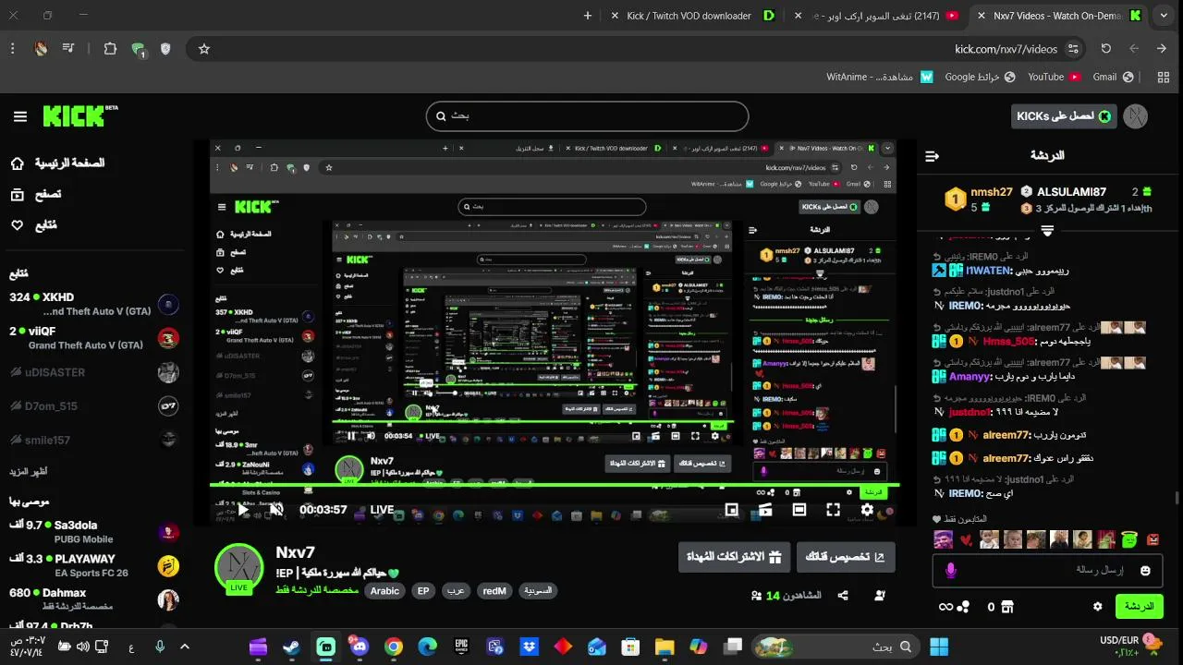Click the Kick search box
Viewport: 1183px width, 665px height.
coord(587,116)
